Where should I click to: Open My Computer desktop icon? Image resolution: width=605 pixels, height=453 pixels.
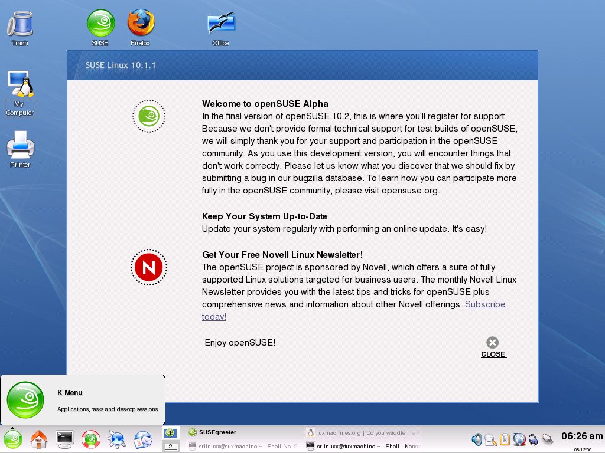coord(20,93)
